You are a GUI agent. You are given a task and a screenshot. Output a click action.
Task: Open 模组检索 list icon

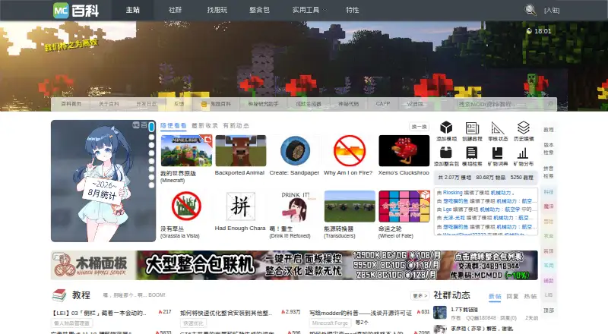click(472, 153)
